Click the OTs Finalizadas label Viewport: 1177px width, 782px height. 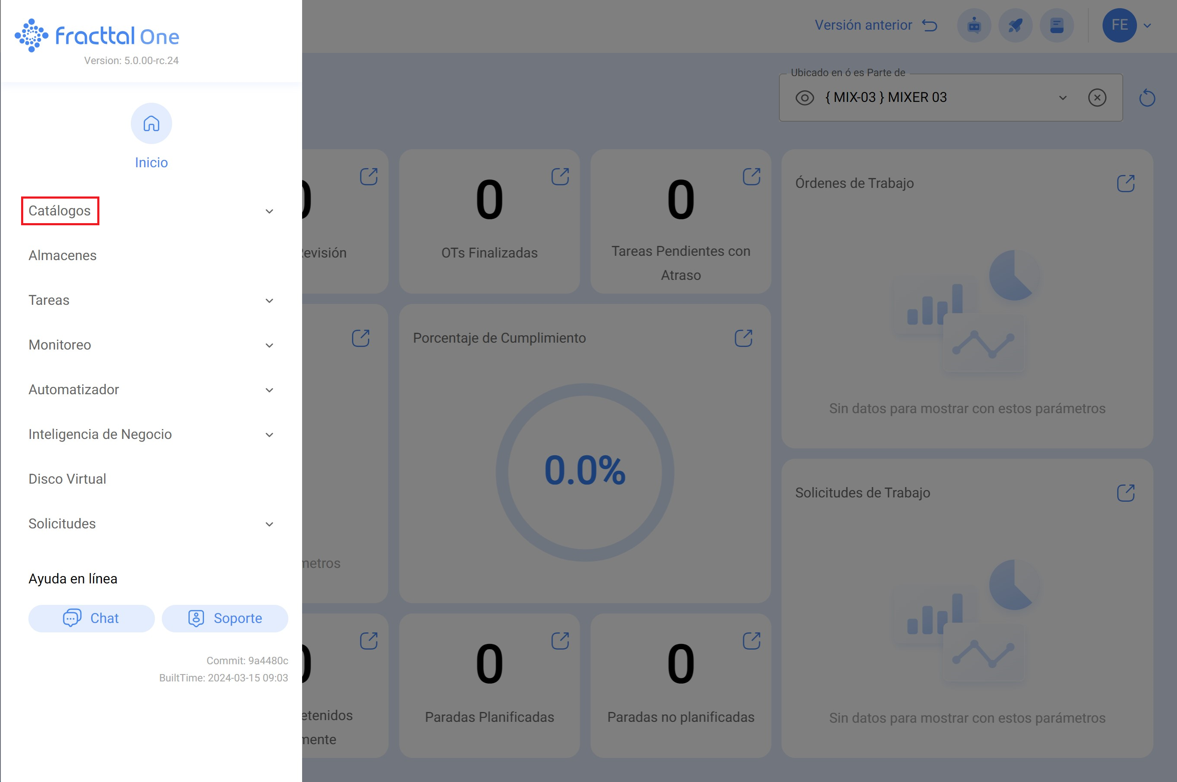pos(489,253)
